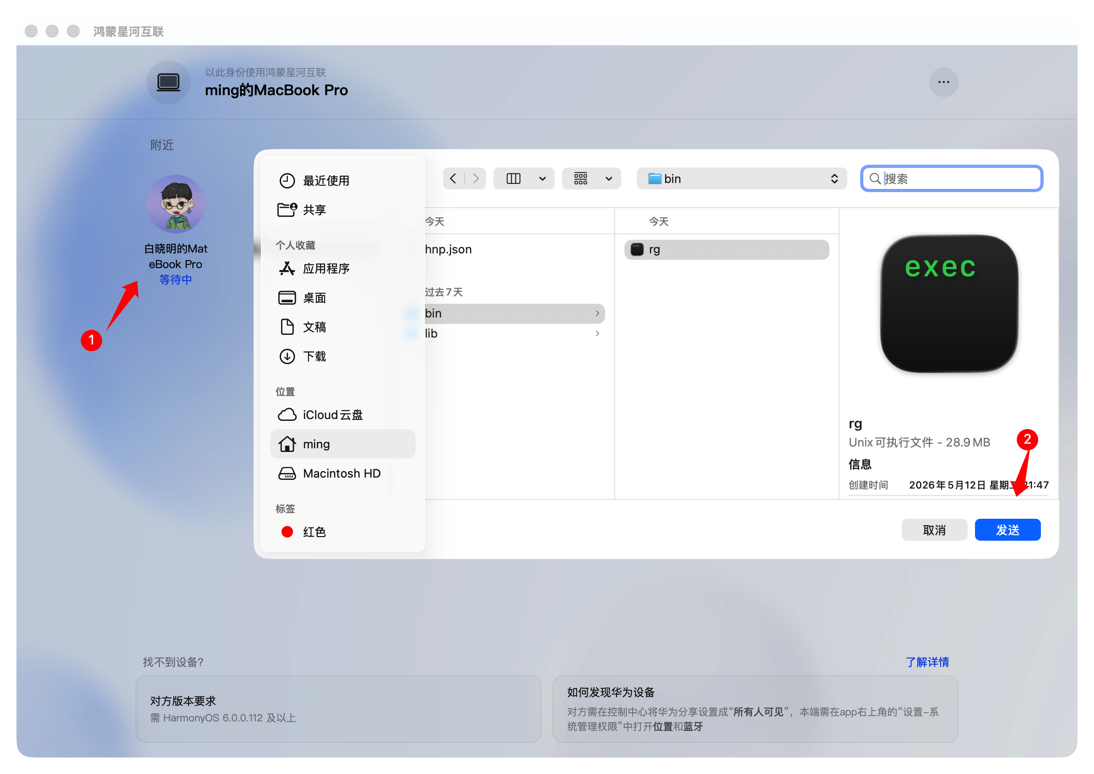Open 最近使用 in the sidebar
The width and height of the screenshot is (1094, 774).
[x=342, y=181]
